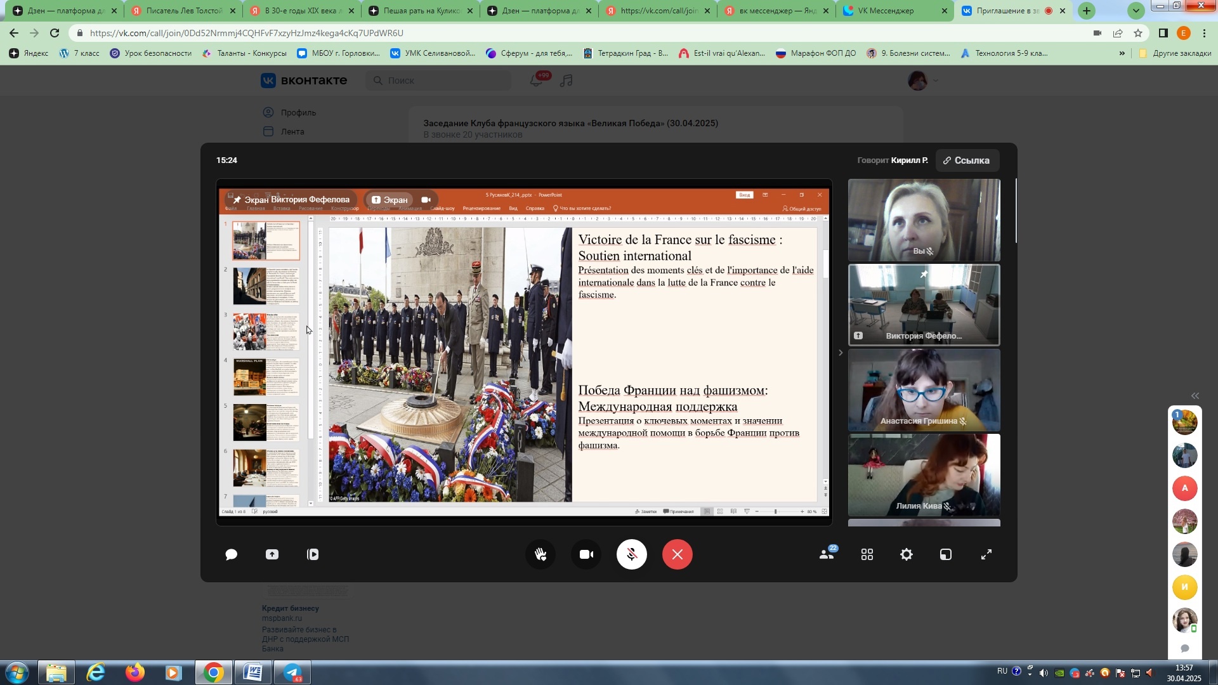Reload the page

(55, 33)
